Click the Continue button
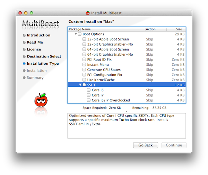 (174, 145)
